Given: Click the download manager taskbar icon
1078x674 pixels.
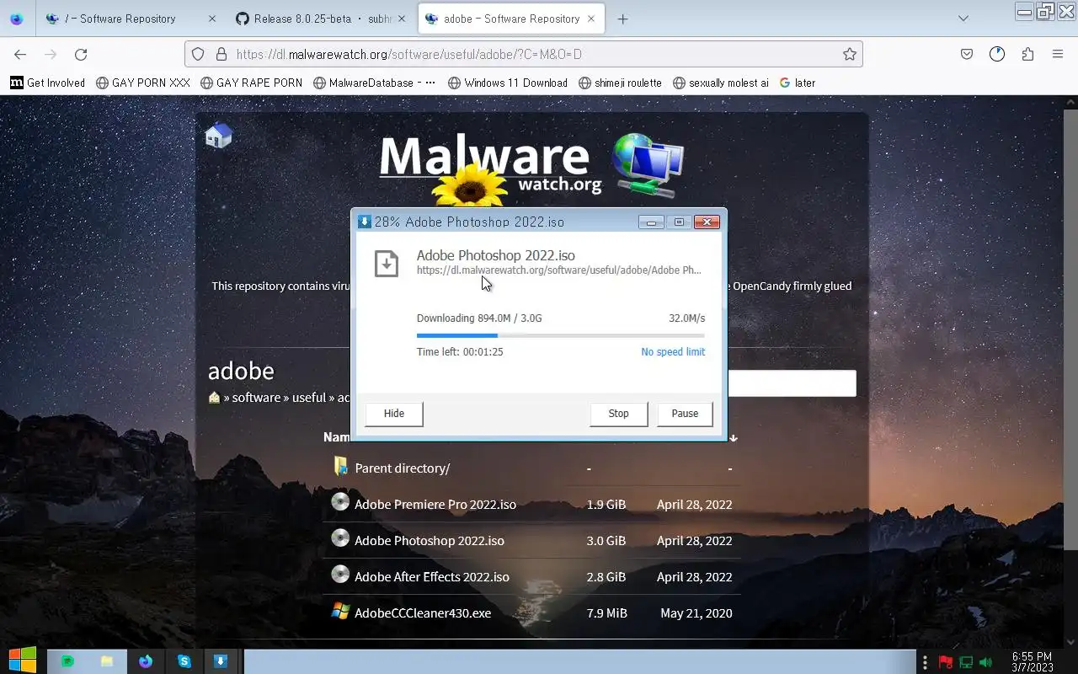Looking at the screenshot, I should [221, 661].
